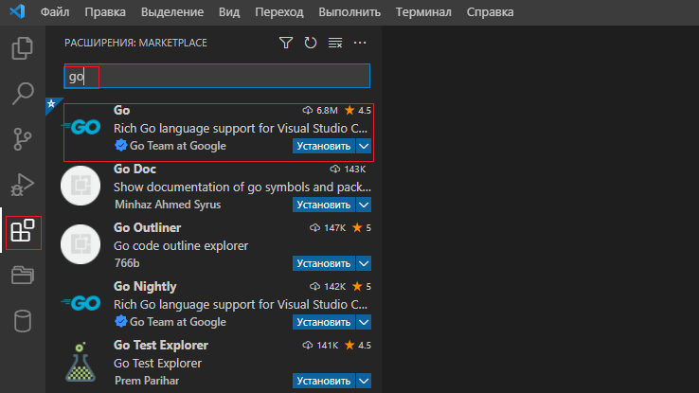This screenshot has width=699, height=393.
Task: Select the Extensions view icon
Action: pos(23,231)
